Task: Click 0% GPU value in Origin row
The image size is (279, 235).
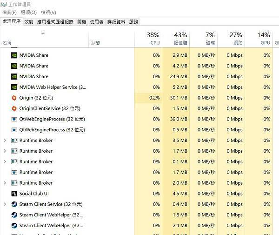Action: coord(267,98)
